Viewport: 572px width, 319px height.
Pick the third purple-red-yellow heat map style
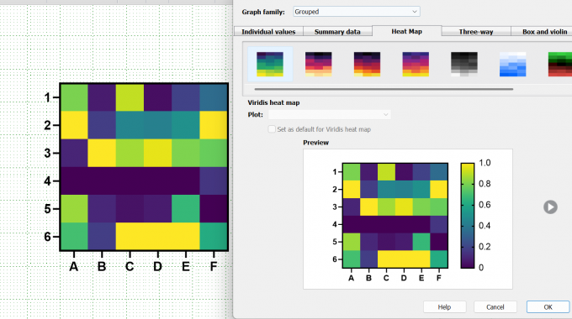pyautogui.click(x=367, y=64)
